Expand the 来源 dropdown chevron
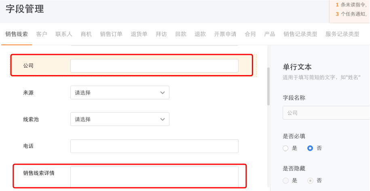The width and height of the screenshot is (370, 191). [162, 92]
